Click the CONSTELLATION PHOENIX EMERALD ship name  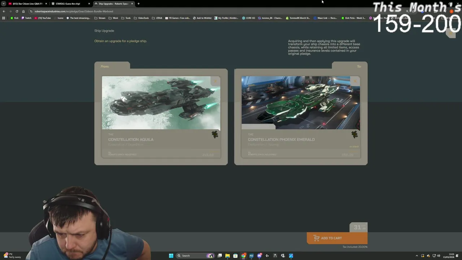tap(281, 139)
